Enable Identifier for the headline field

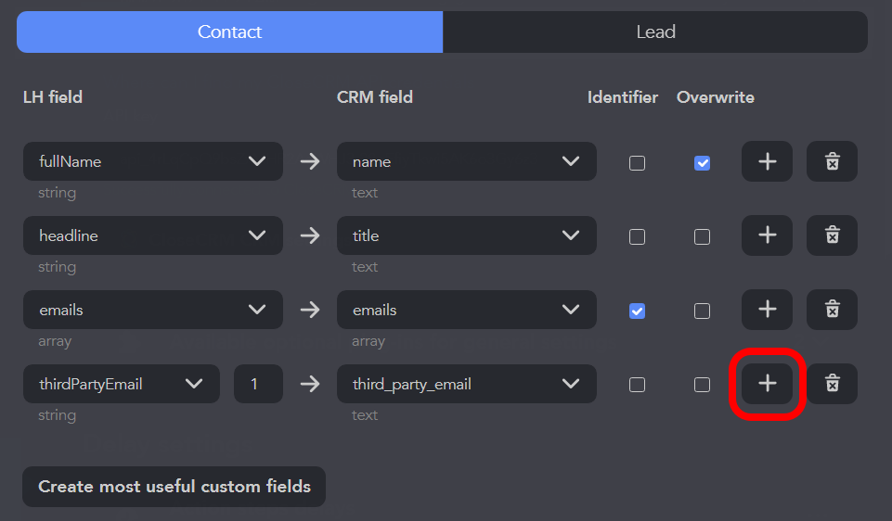tap(637, 237)
